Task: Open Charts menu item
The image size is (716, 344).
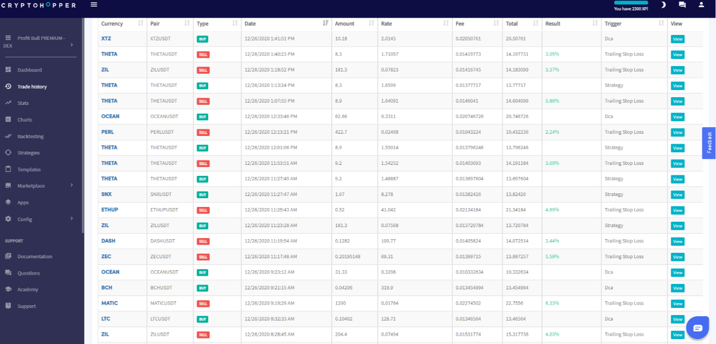Action: click(x=25, y=120)
